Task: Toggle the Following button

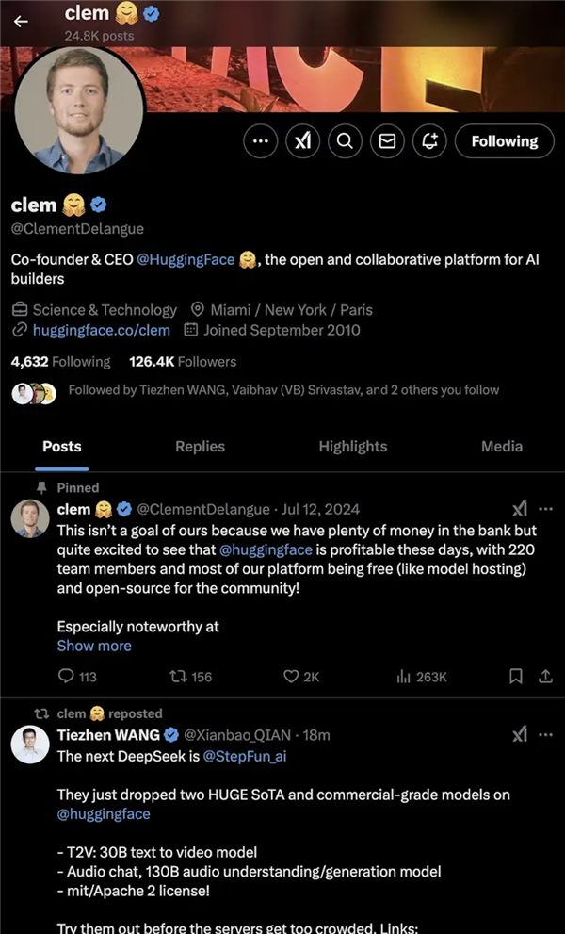Action: (x=504, y=141)
